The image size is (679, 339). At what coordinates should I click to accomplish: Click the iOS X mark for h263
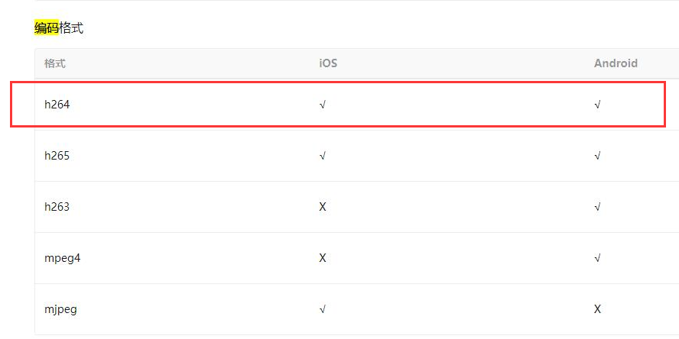pyautogui.click(x=323, y=207)
